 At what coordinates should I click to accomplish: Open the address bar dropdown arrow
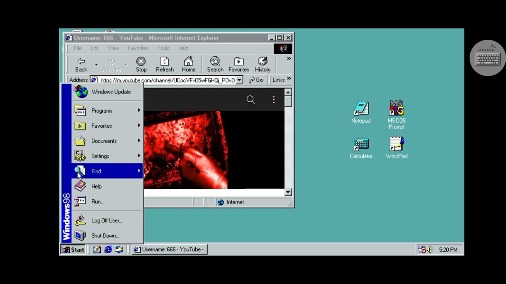[239, 80]
